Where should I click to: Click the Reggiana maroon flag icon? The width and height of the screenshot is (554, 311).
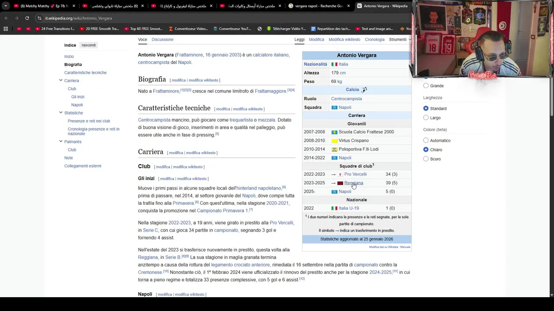tap(340, 183)
